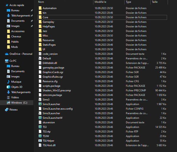
Task: Open Téléchargements under Ce PC
Action: point(21,92)
